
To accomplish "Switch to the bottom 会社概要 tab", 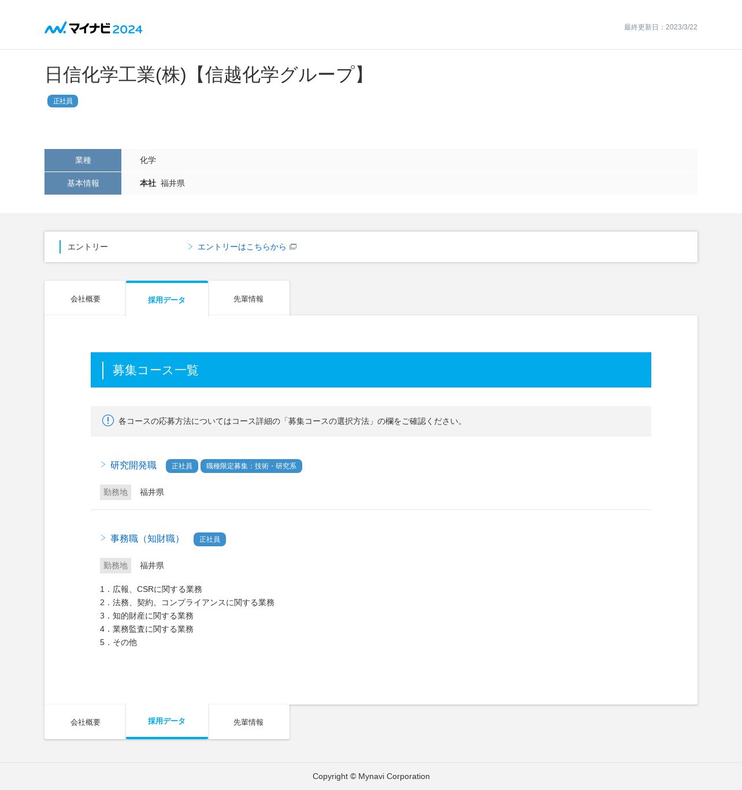I will (x=85, y=722).
